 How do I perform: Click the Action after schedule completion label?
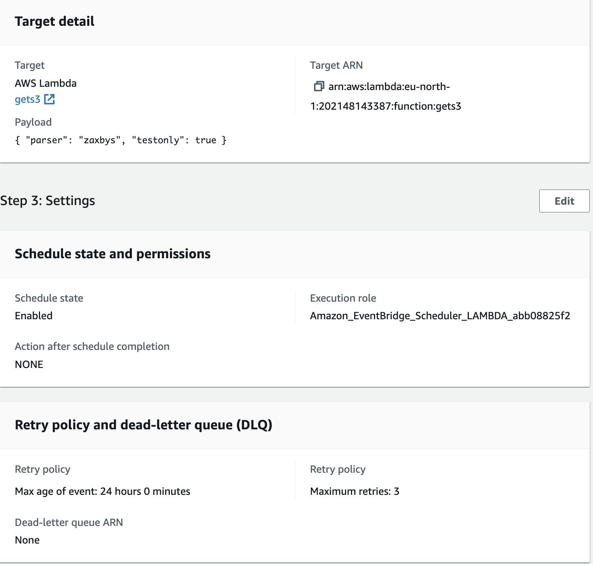(92, 346)
